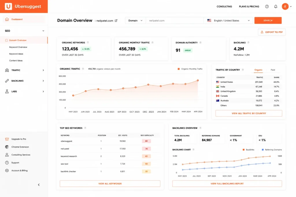
Task: Click info icon beside Organic Traffic chart title
Action: coord(83,69)
